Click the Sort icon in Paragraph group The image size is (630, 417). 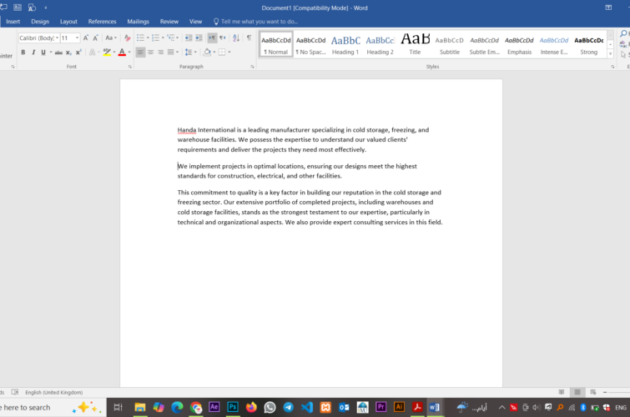[x=236, y=38]
